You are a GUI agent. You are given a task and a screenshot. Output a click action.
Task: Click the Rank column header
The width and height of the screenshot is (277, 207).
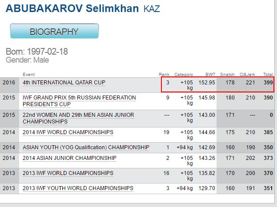164,74
